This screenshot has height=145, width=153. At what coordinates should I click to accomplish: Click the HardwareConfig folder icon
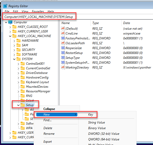pos(23,77)
